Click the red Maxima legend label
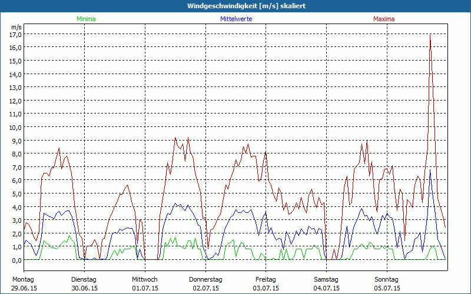This screenshot has height=294, width=471. (x=384, y=19)
